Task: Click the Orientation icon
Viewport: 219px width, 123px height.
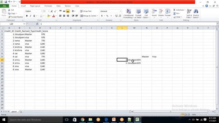Action: click(73, 11)
